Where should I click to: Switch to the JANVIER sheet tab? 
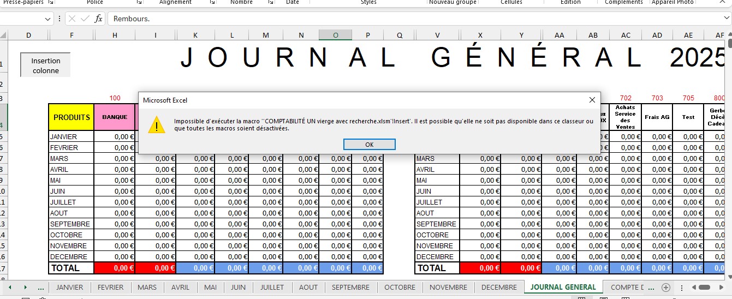pos(69,287)
